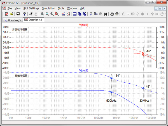Click the Tile Windows toolbar icon

pos(75,14)
